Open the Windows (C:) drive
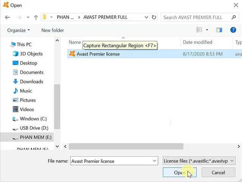242x182 pixels. tap(29, 119)
